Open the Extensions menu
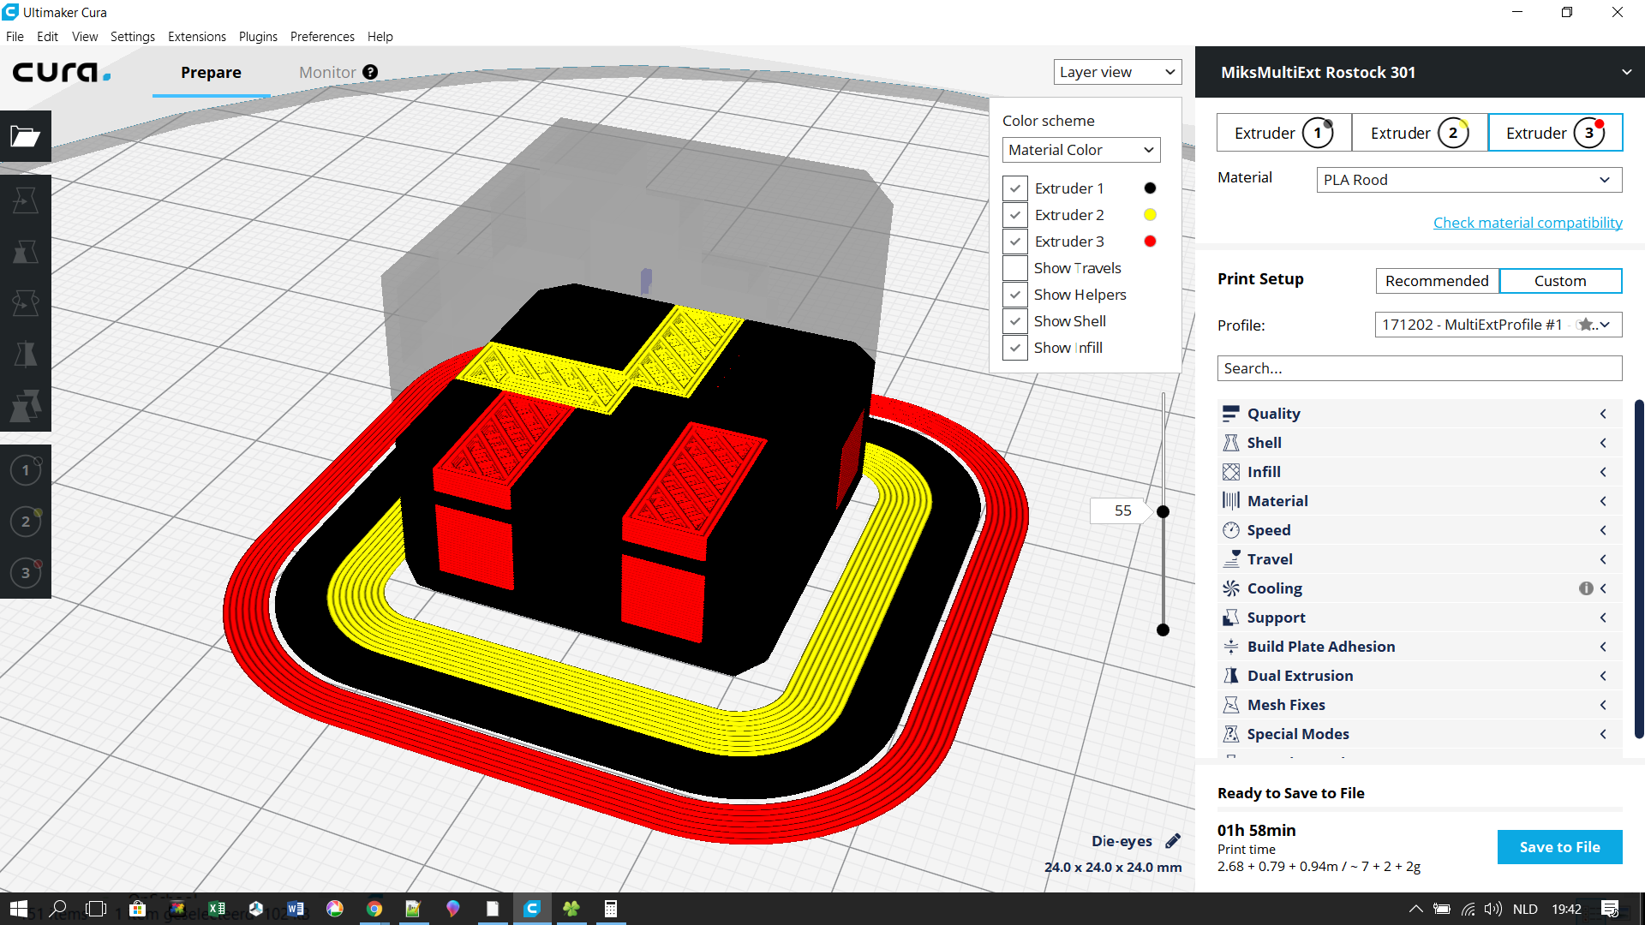The width and height of the screenshot is (1645, 925). click(x=197, y=37)
